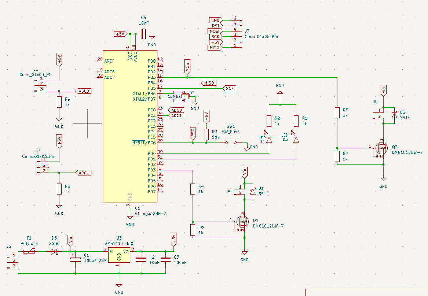Image resolution: width=428 pixels, height=296 pixels.
Task: Click the MISO global label at PB4
Action: [x=208, y=83]
